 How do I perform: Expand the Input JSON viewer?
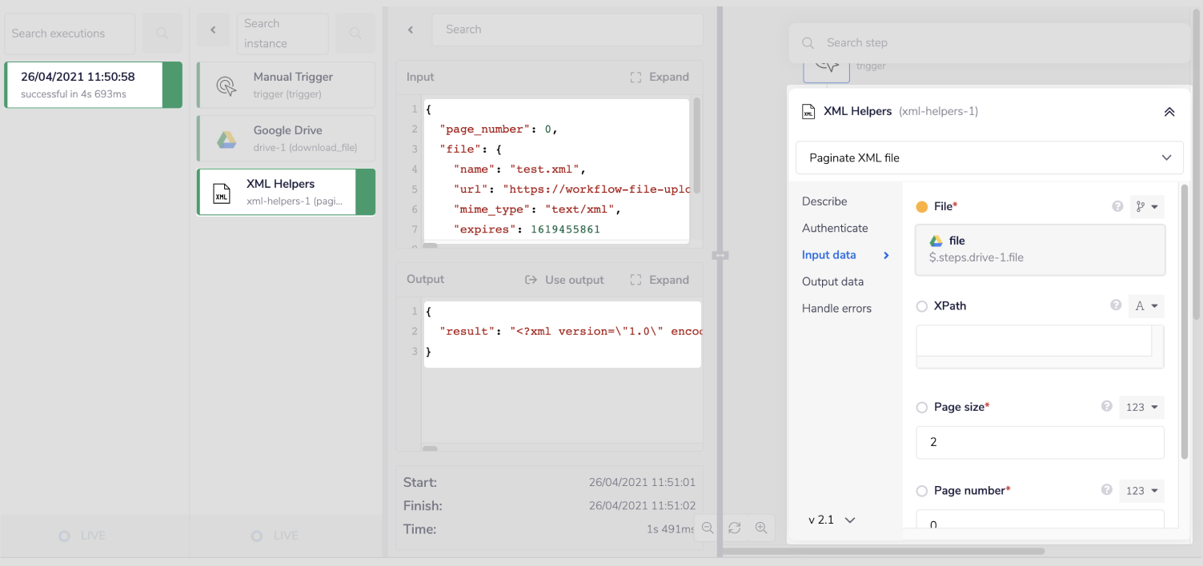click(660, 77)
